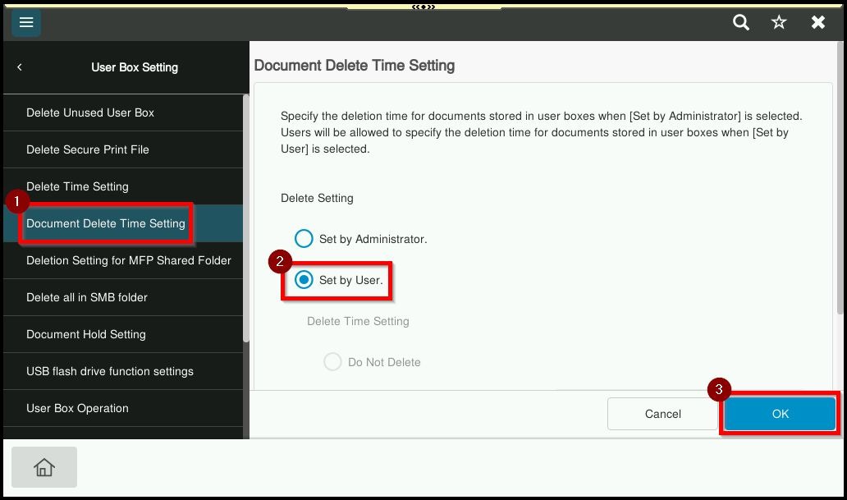Choose the Do Not Delete option
Image resolution: width=847 pixels, height=500 pixels.
click(x=332, y=362)
